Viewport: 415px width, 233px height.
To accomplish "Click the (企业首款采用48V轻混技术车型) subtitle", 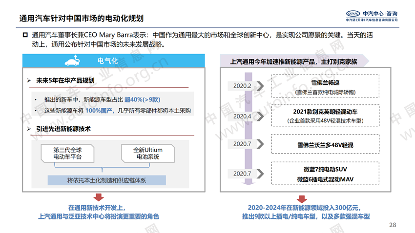I will 325,121.
